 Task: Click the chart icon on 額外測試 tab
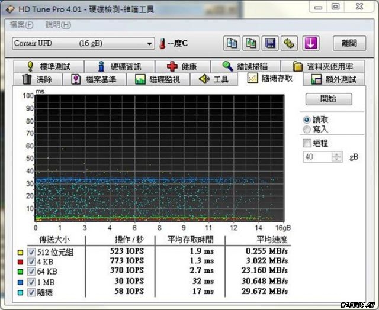point(316,79)
